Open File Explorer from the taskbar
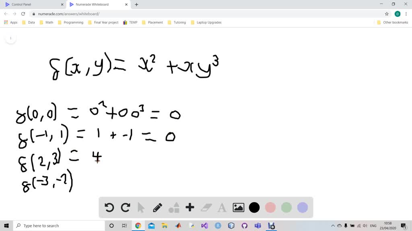412x231 pixels. click(x=165, y=225)
